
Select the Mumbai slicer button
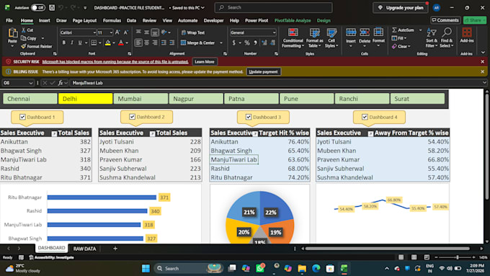(x=141, y=99)
